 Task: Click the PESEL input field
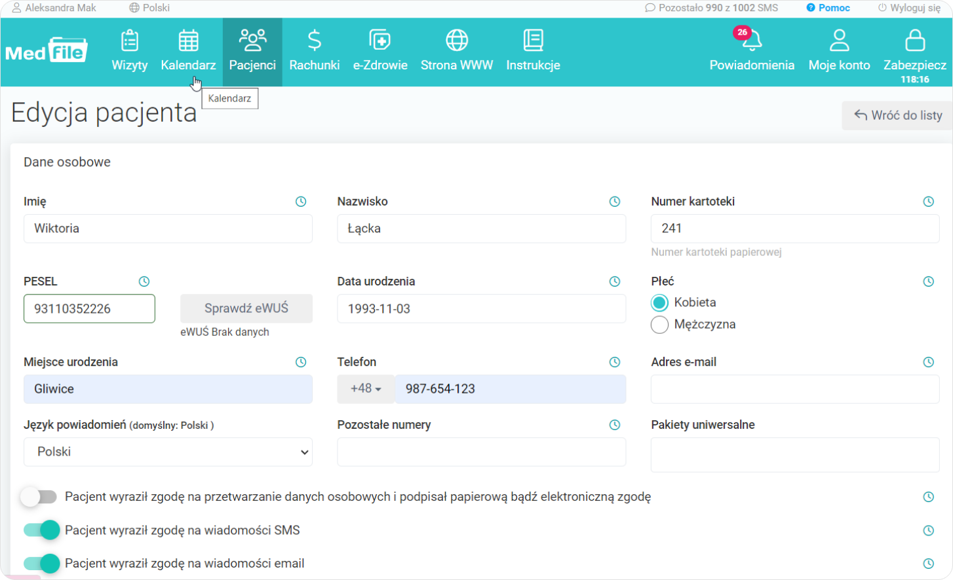[89, 308]
